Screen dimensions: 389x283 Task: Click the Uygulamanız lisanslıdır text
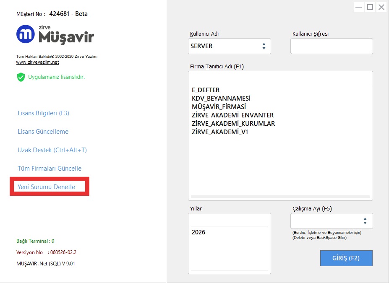coord(57,77)
